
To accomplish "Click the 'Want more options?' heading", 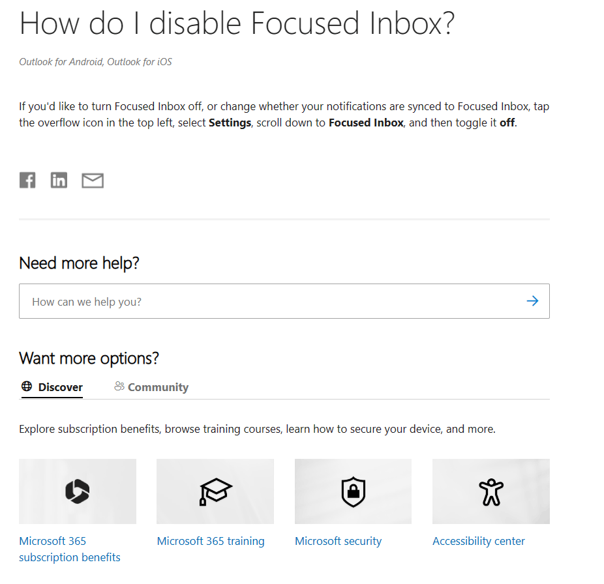I will click(89, 358).
